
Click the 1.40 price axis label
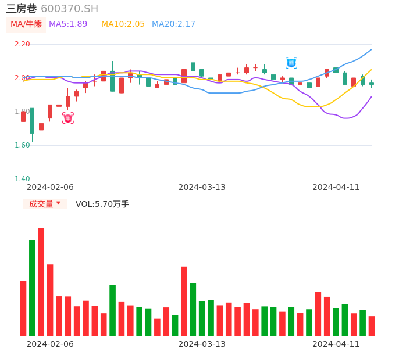click(22, 179)
